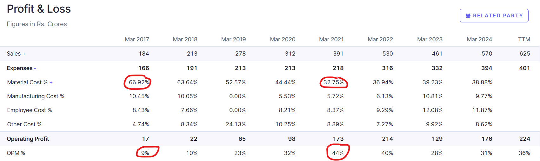Click the circled 32.75% Material Cost value
Viewport: 540px width, 161px height.
[x=333, y=82]
